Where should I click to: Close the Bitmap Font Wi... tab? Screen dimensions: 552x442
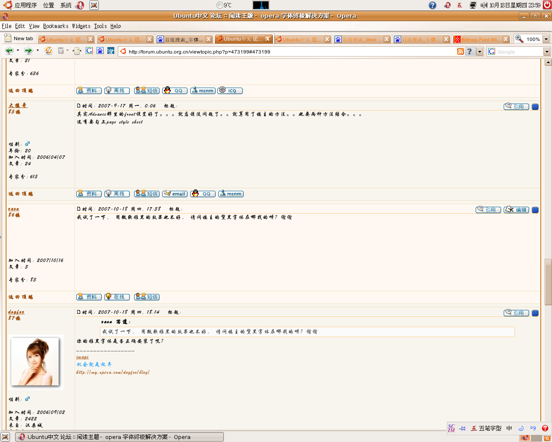pyautogui.click(x=506, y=39)
